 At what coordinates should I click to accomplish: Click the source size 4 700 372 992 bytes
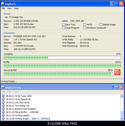[x=23, y=24]
